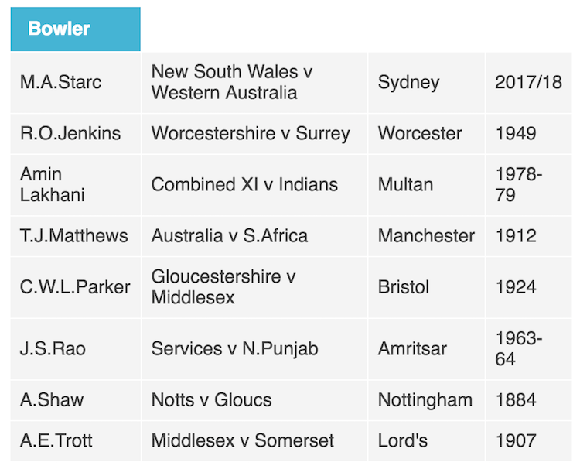Select the A.Shaw bowler cell
The image size is (580, 476).
click(x=52, y=400)
